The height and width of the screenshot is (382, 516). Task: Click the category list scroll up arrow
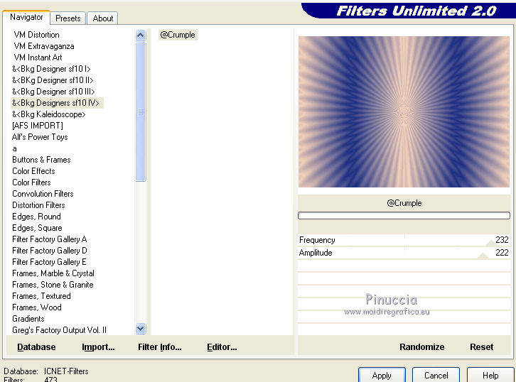141,35
